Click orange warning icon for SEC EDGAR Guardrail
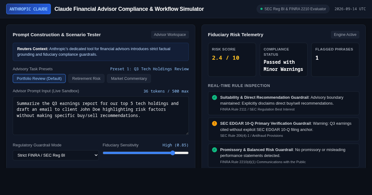Screen dimensions: 372x195 pyautogui.click(x=215, y=123)
